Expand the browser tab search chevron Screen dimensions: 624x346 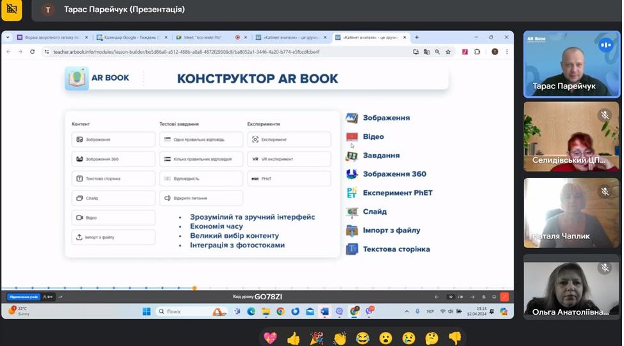click(x=8, y=37)
